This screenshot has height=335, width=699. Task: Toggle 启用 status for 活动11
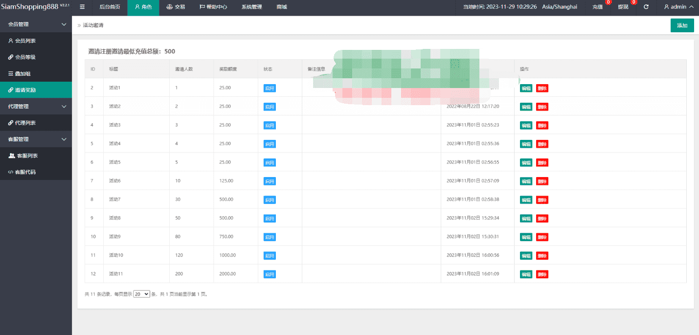pos(270,274)
